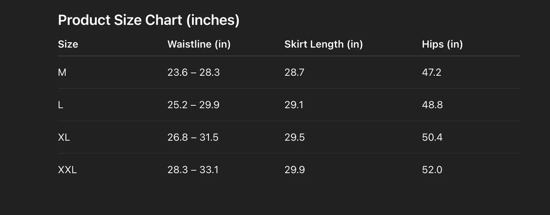Click the XL size row label
The height and width of the screenshot is (215, 550).
click(64, 137)
